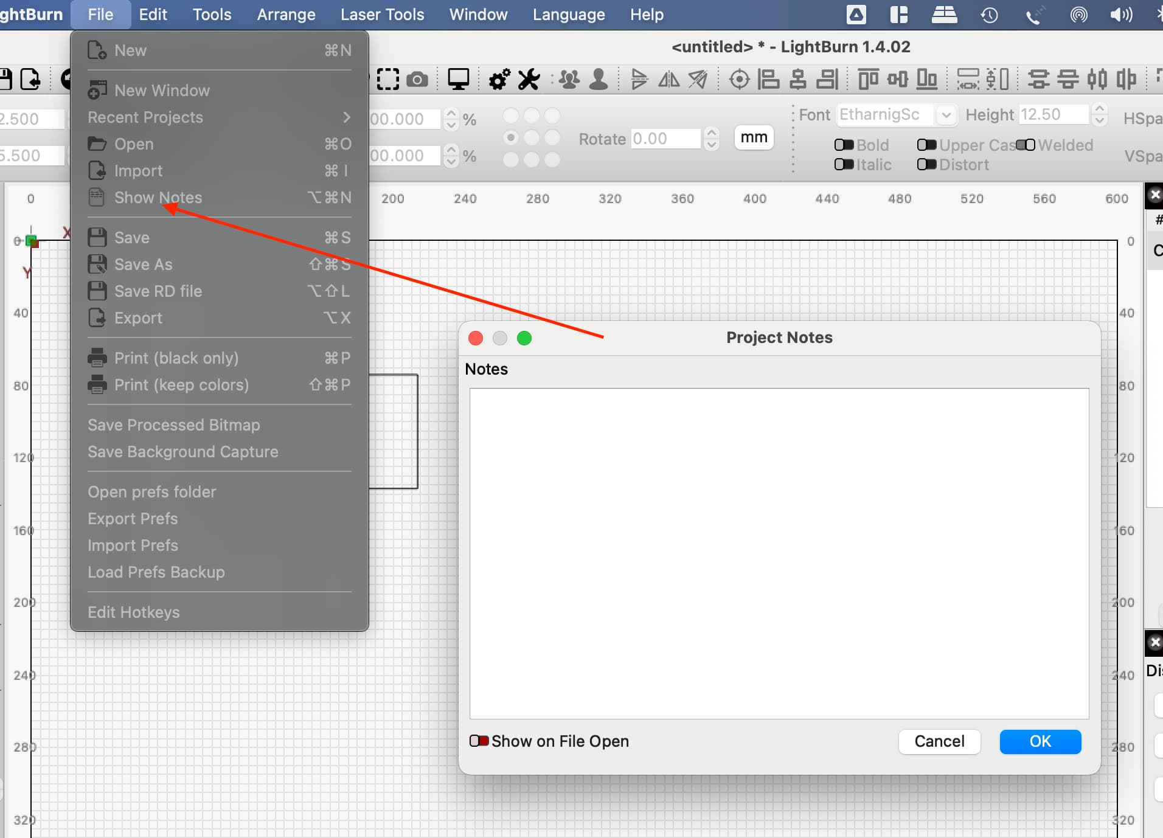
Task: Open Device Settings wrench-and-screwdriver icon
Action: 529,80
